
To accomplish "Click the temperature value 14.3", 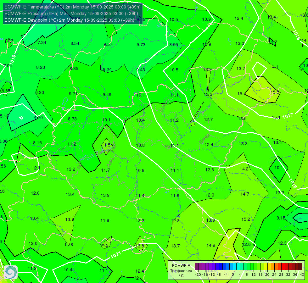I will [104, 245].
